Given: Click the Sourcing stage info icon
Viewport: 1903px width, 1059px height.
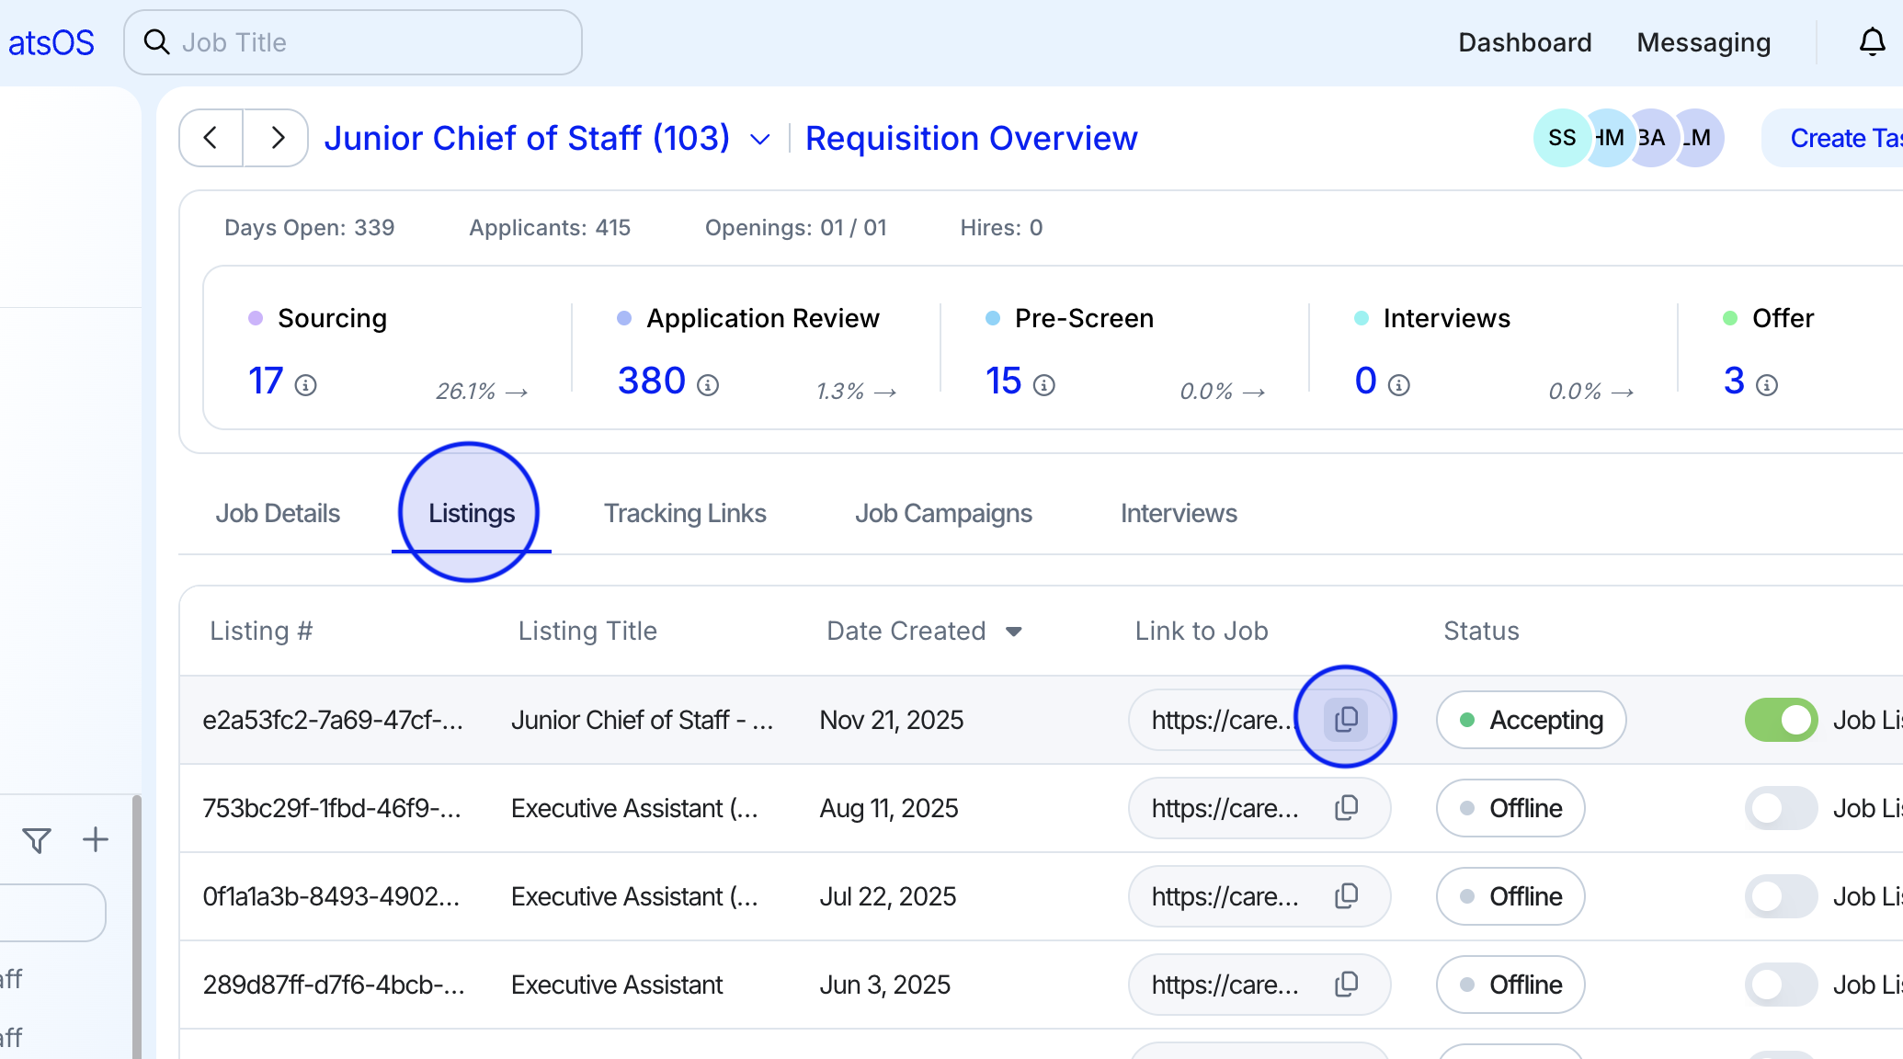Looking at the screenshot, I should pos(305,385).
